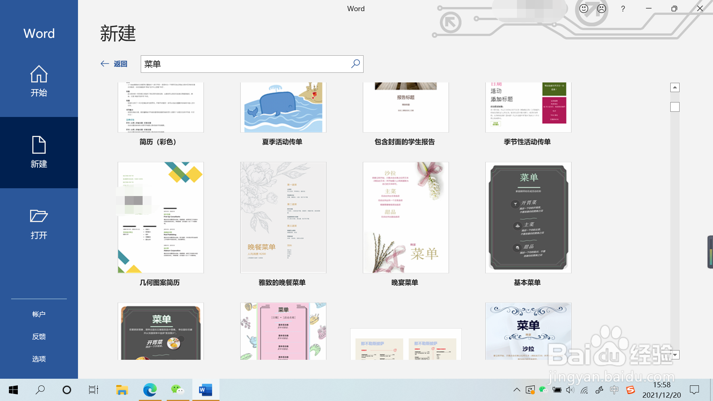Image resolution: width=713 pixels, height=401 pixels.
Task: Click the volume speaker tray icon
Action: click(570, 389)
